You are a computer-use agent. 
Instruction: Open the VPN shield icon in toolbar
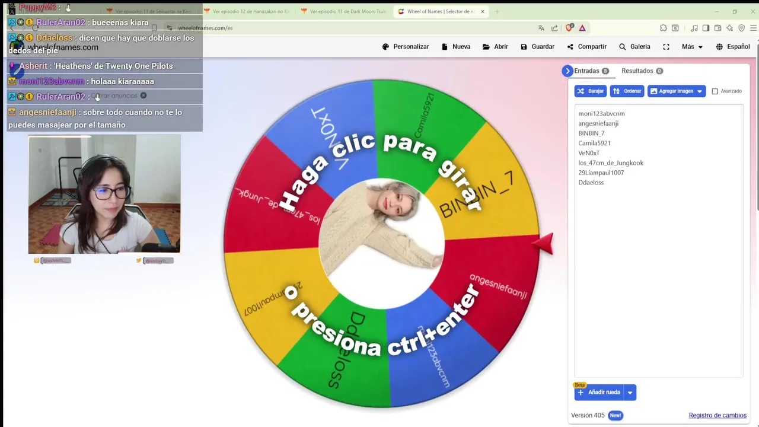pos(742,28)
